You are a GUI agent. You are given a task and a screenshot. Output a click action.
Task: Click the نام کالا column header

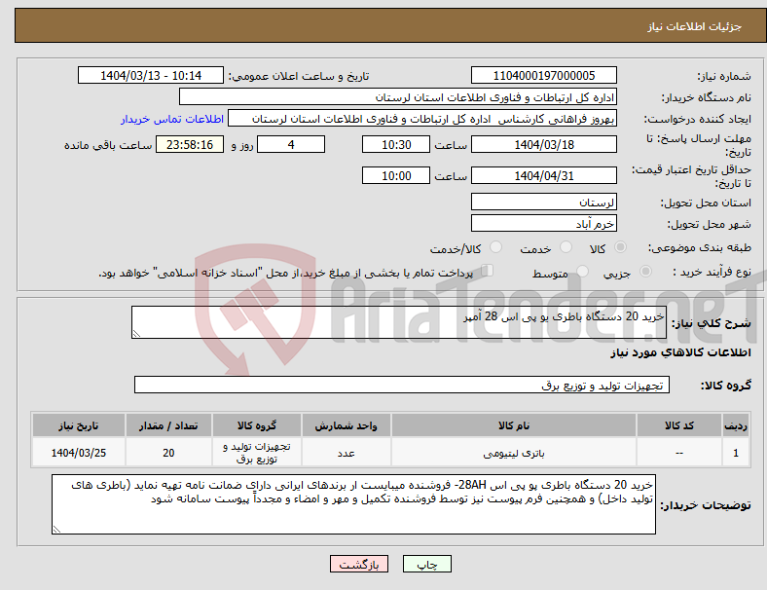pyautogui.click(x=514, y=425)
